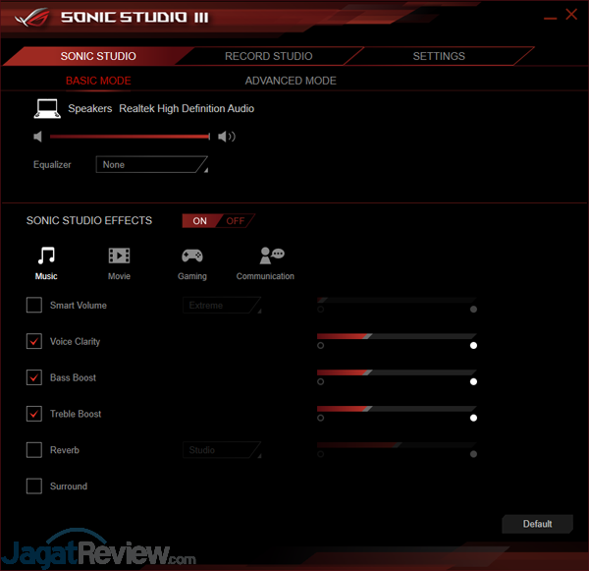Click the Default button
589x571 pixels.
(x=538, y=524)
